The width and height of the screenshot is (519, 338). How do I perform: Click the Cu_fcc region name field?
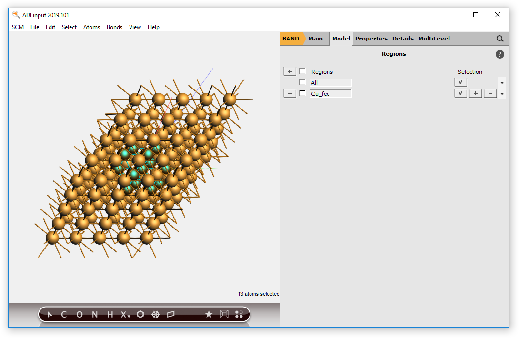coord(330,93)
